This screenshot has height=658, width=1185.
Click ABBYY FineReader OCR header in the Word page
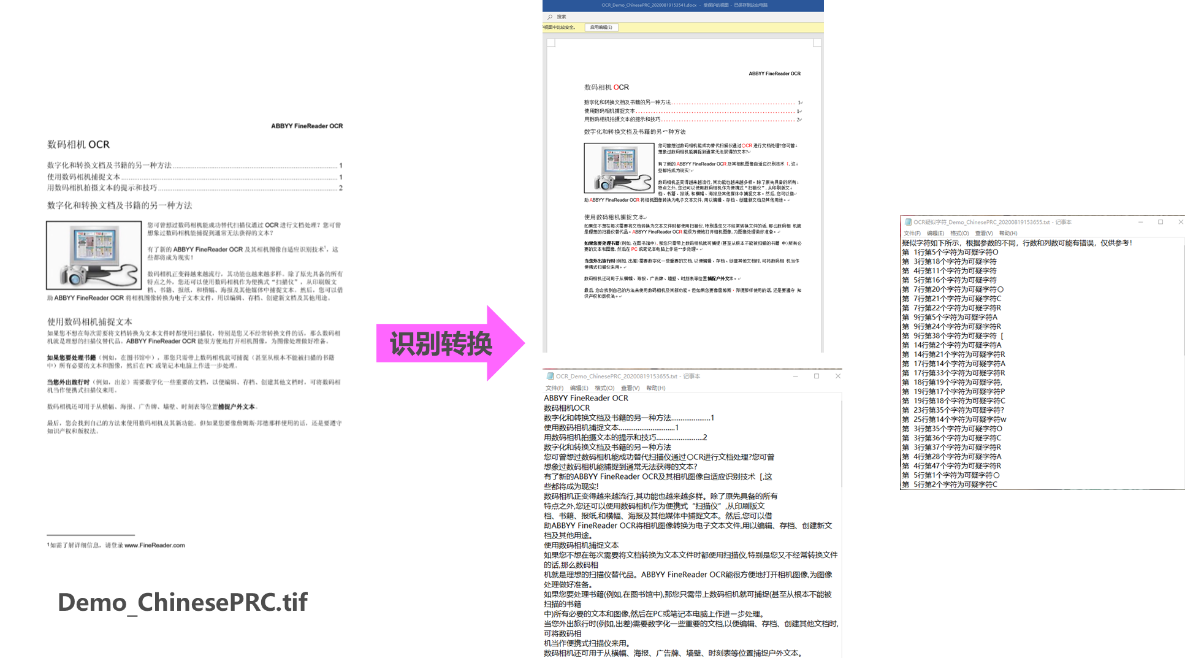click(x=774, y=74)
